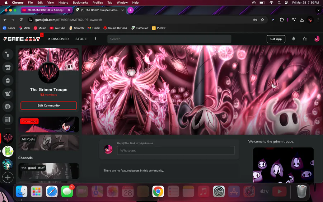Screen dimensions: 323x202
Task: Open the History menu in the menu bar
Action: pos(63,3)
